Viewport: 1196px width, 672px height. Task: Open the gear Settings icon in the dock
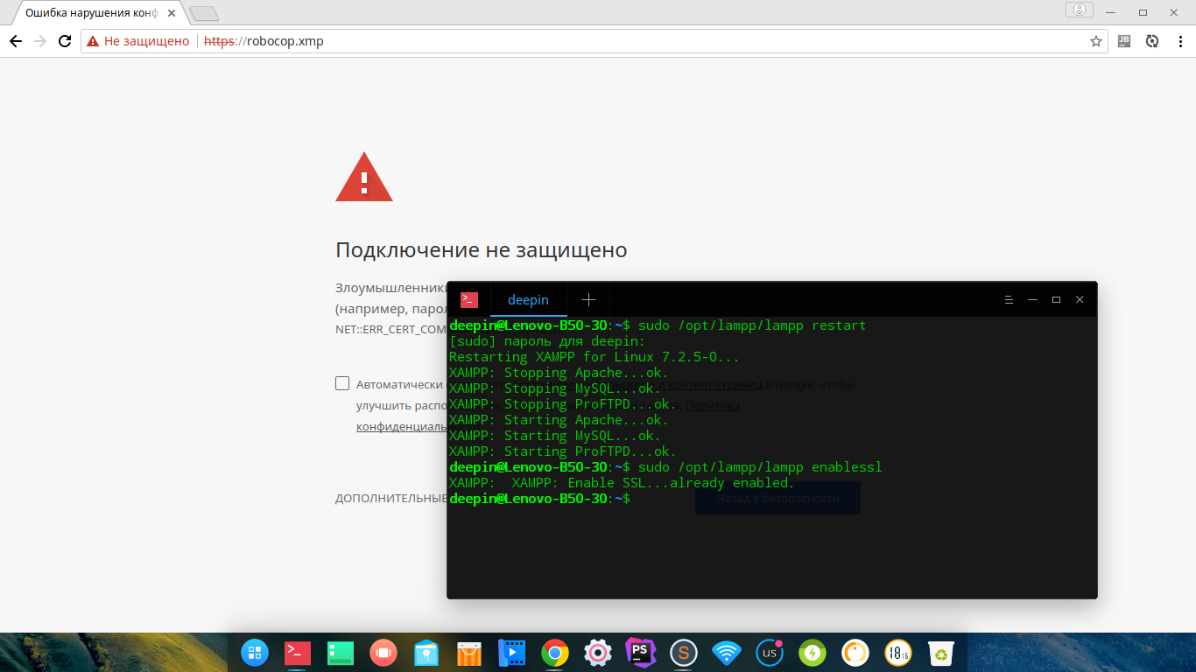[598, 652]
